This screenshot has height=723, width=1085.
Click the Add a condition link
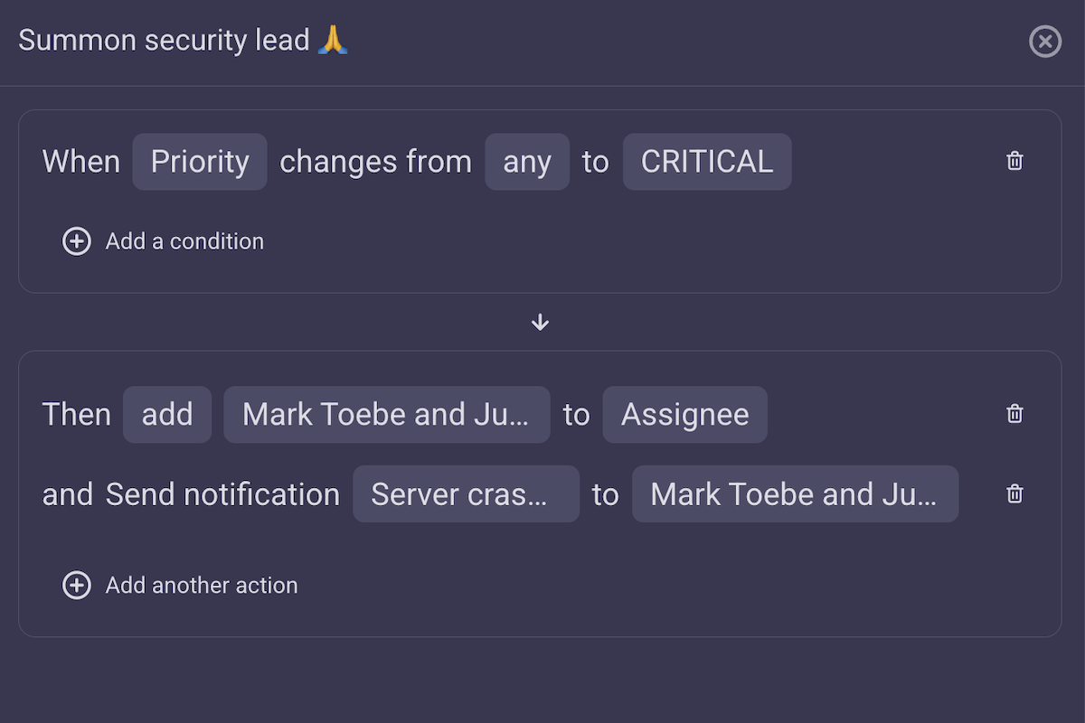tap(184, 241)
